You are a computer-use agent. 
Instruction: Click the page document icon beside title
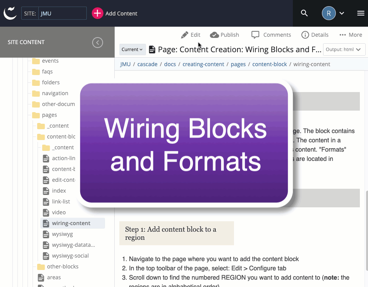pyautogui.click(x=152, y=50)
